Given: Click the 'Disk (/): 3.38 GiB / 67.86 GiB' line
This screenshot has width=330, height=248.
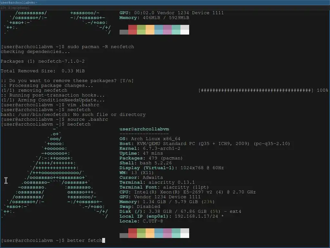Looking at the screenshot, I should [180, 212].
